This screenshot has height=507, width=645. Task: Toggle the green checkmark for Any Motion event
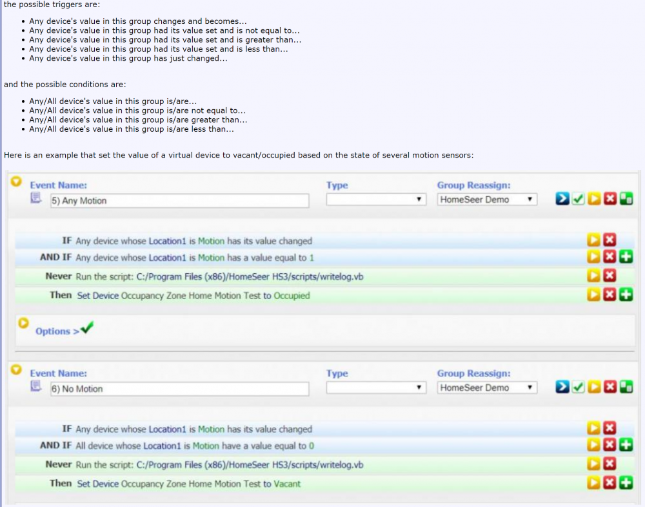[579, 200]
